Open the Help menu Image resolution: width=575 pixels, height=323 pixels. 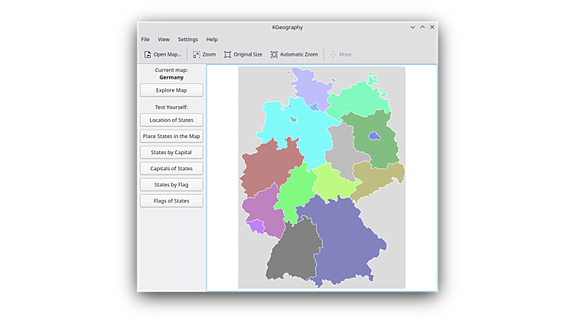click(212, 40)
